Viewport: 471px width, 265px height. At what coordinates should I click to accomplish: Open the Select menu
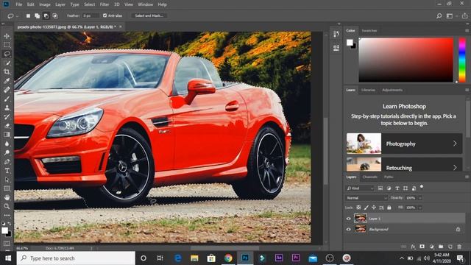[89, 4]
